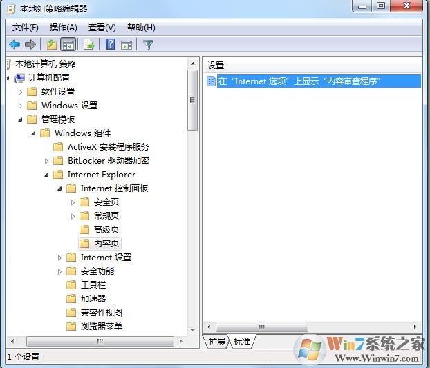Toggle the show/hide action pane icon
The image size is (430, 368).
coord(127,45)
